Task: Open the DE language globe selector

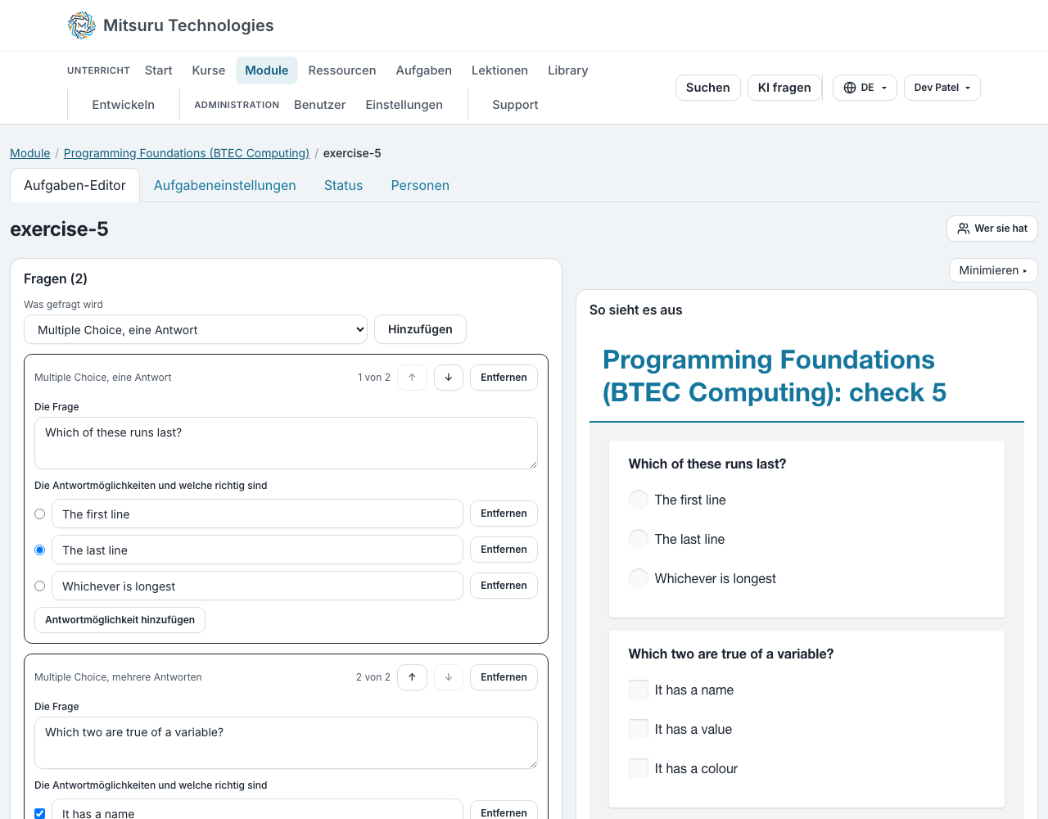Action: tap(865, 88)
